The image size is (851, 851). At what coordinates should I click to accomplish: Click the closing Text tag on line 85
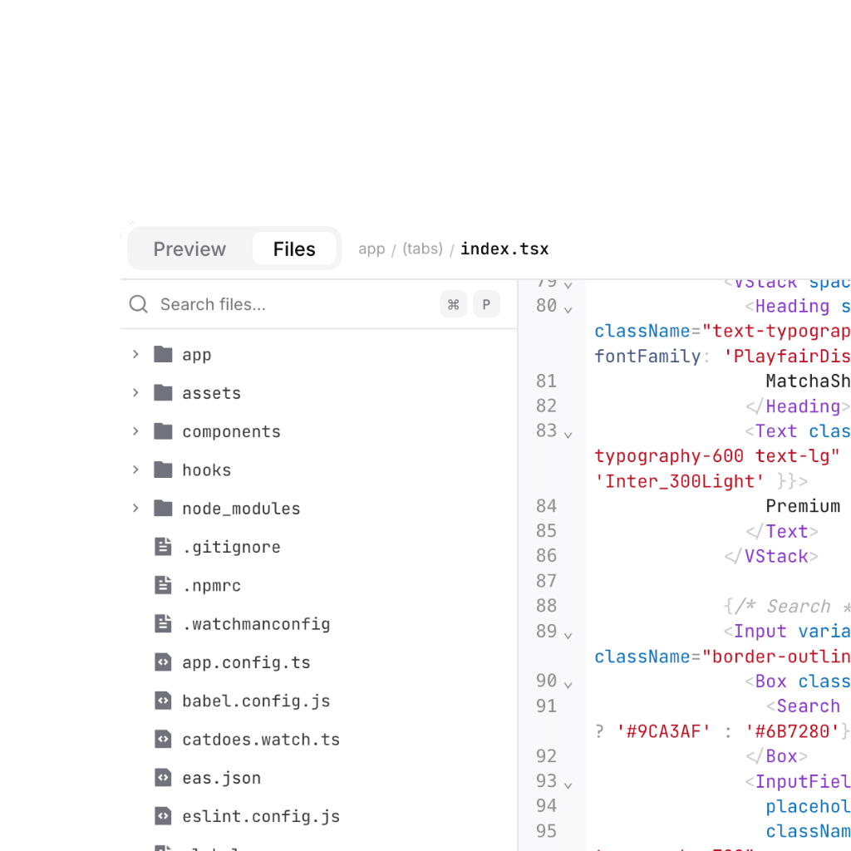coord(782,531)
